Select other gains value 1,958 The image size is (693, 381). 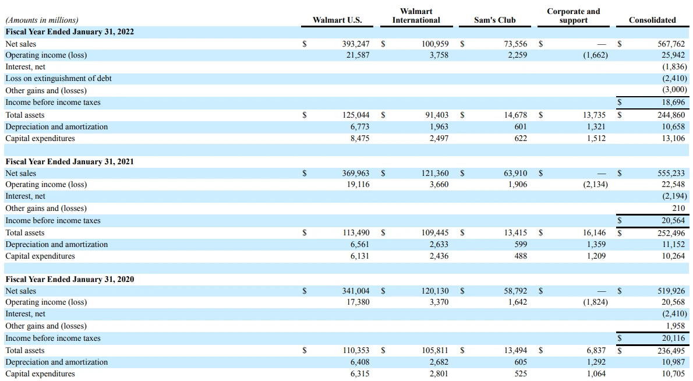[x=676, y=326]
